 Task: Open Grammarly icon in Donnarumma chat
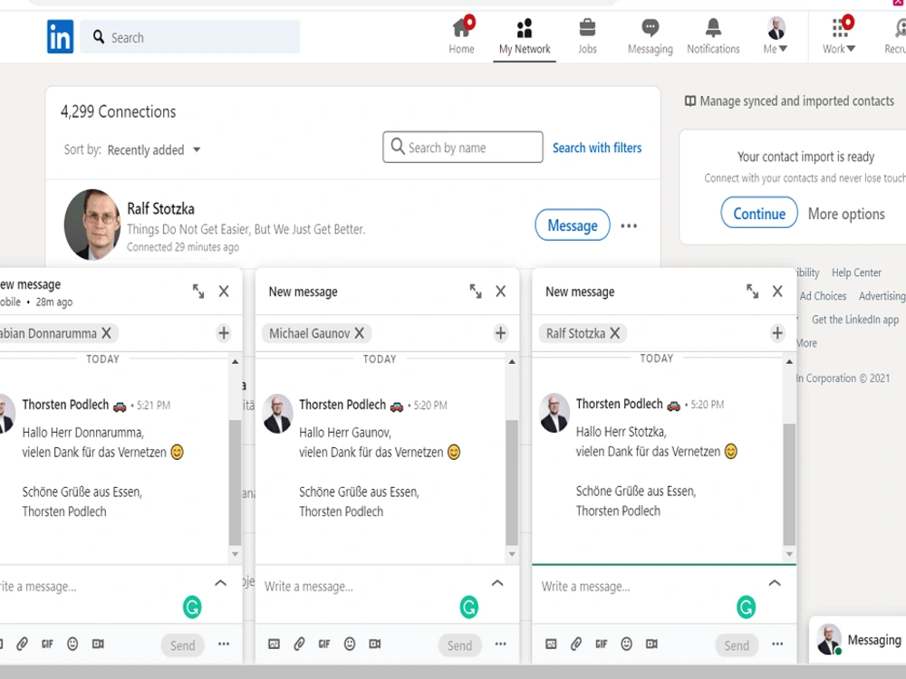click(192, 607)
